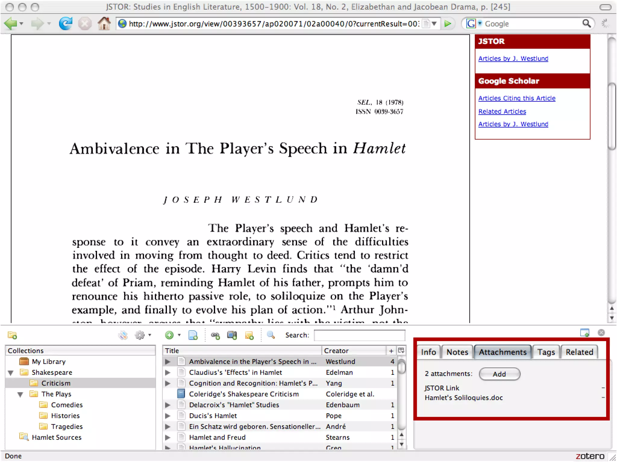
Task: Open Articles Citing this Article link
Action: pos(516,98)
